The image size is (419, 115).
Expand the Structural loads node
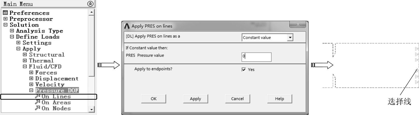pyautogui.click(x=25, y=54)
